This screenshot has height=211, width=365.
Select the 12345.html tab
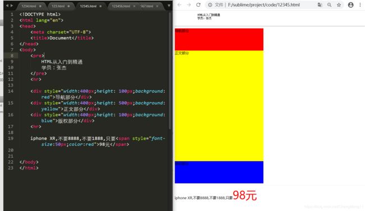(88, 6)
